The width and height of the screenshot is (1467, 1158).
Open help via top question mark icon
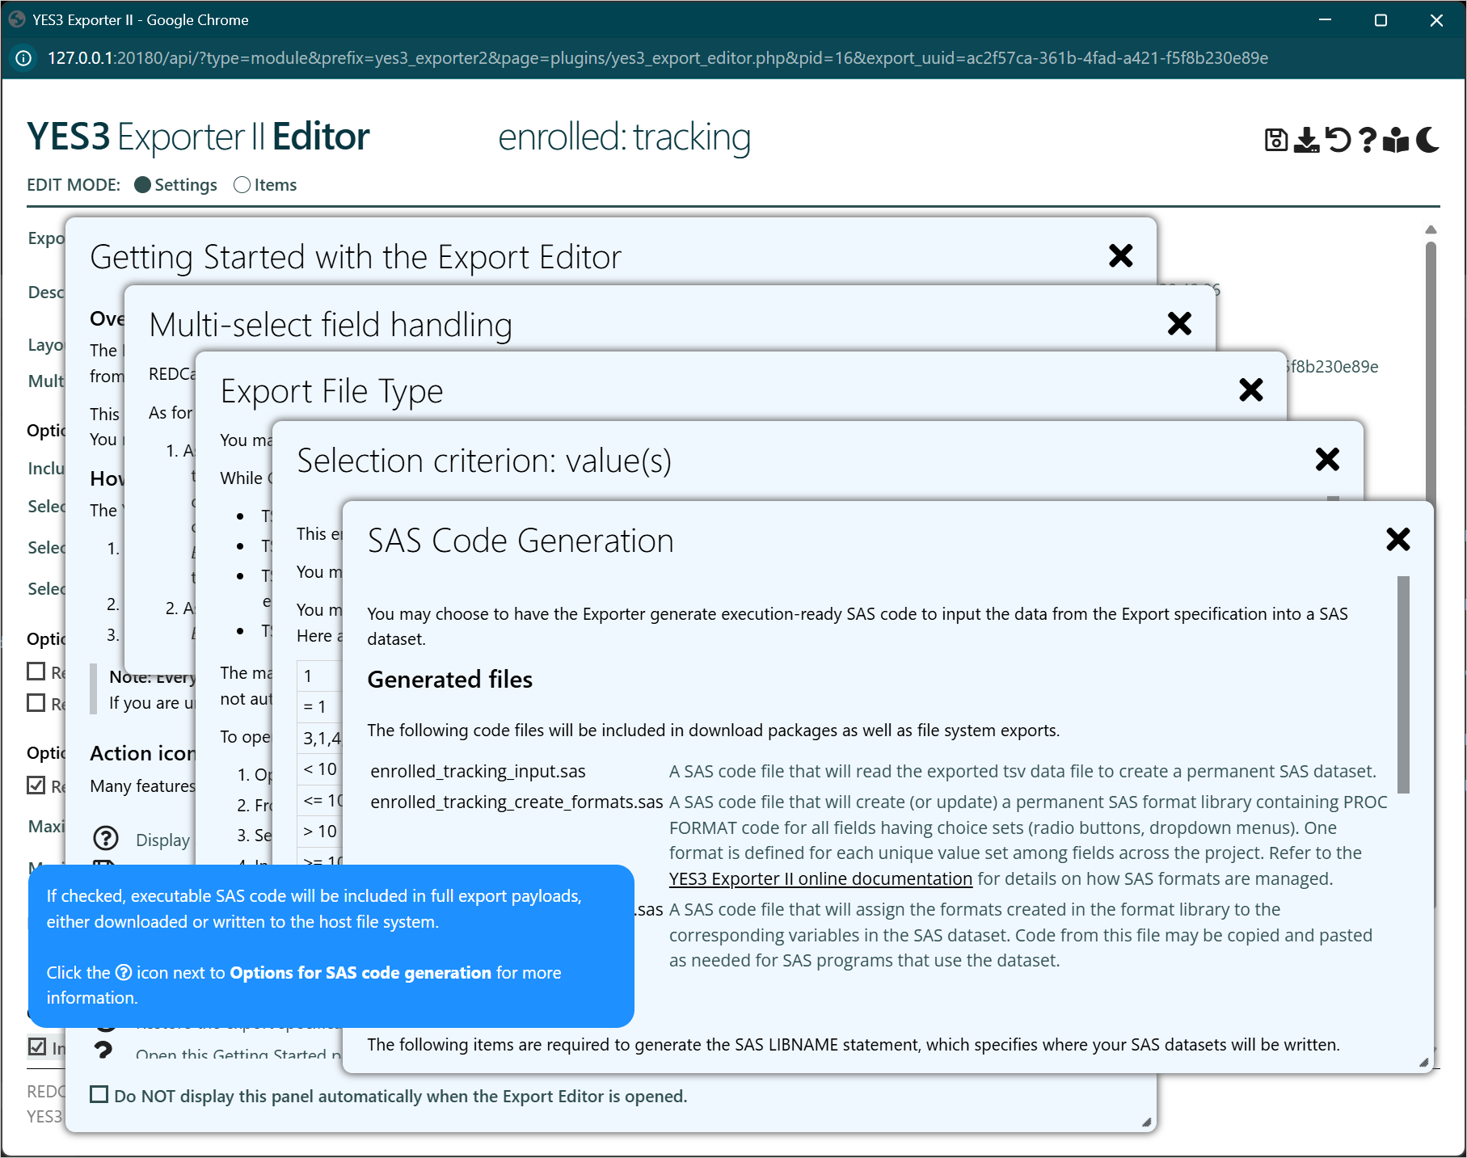[x=1368, y=140]
